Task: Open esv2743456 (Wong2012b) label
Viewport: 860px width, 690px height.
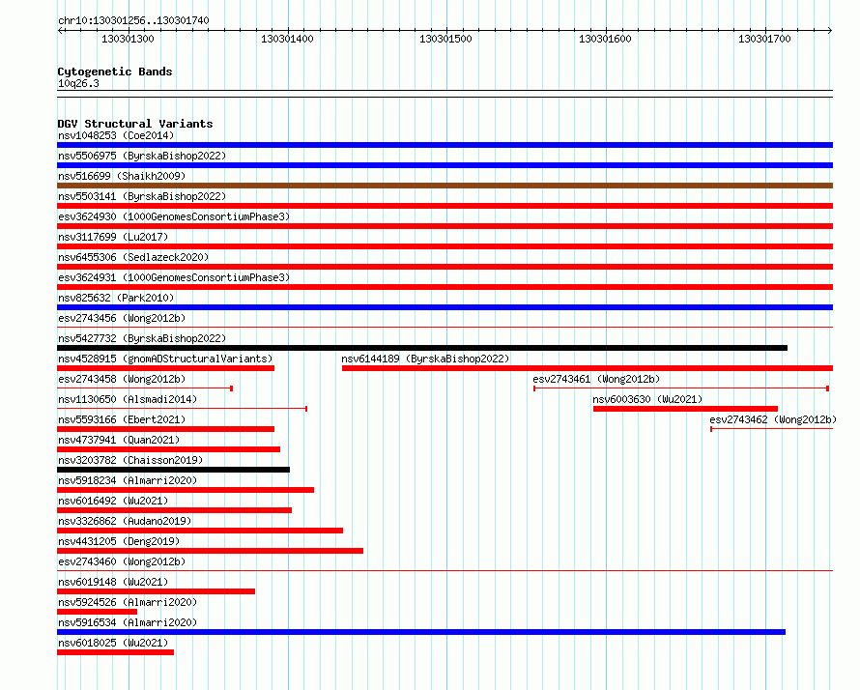Action: pos(122,318)
